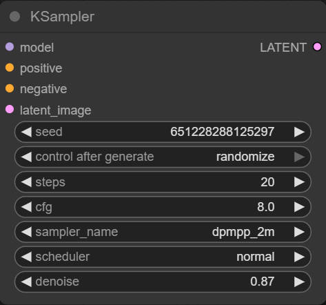Viewport: 326px width, 305px height.
Task: Decrease steps using the left arrow
Action: coord(26,182)
